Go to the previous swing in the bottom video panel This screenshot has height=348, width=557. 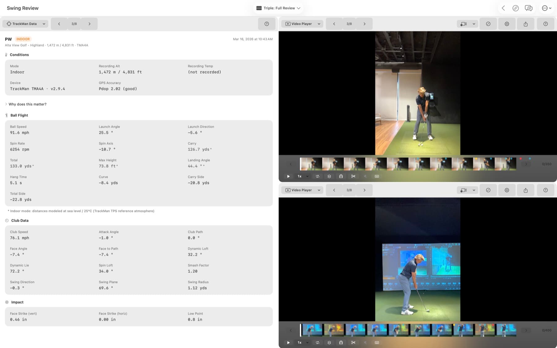(x=334, y=190)
